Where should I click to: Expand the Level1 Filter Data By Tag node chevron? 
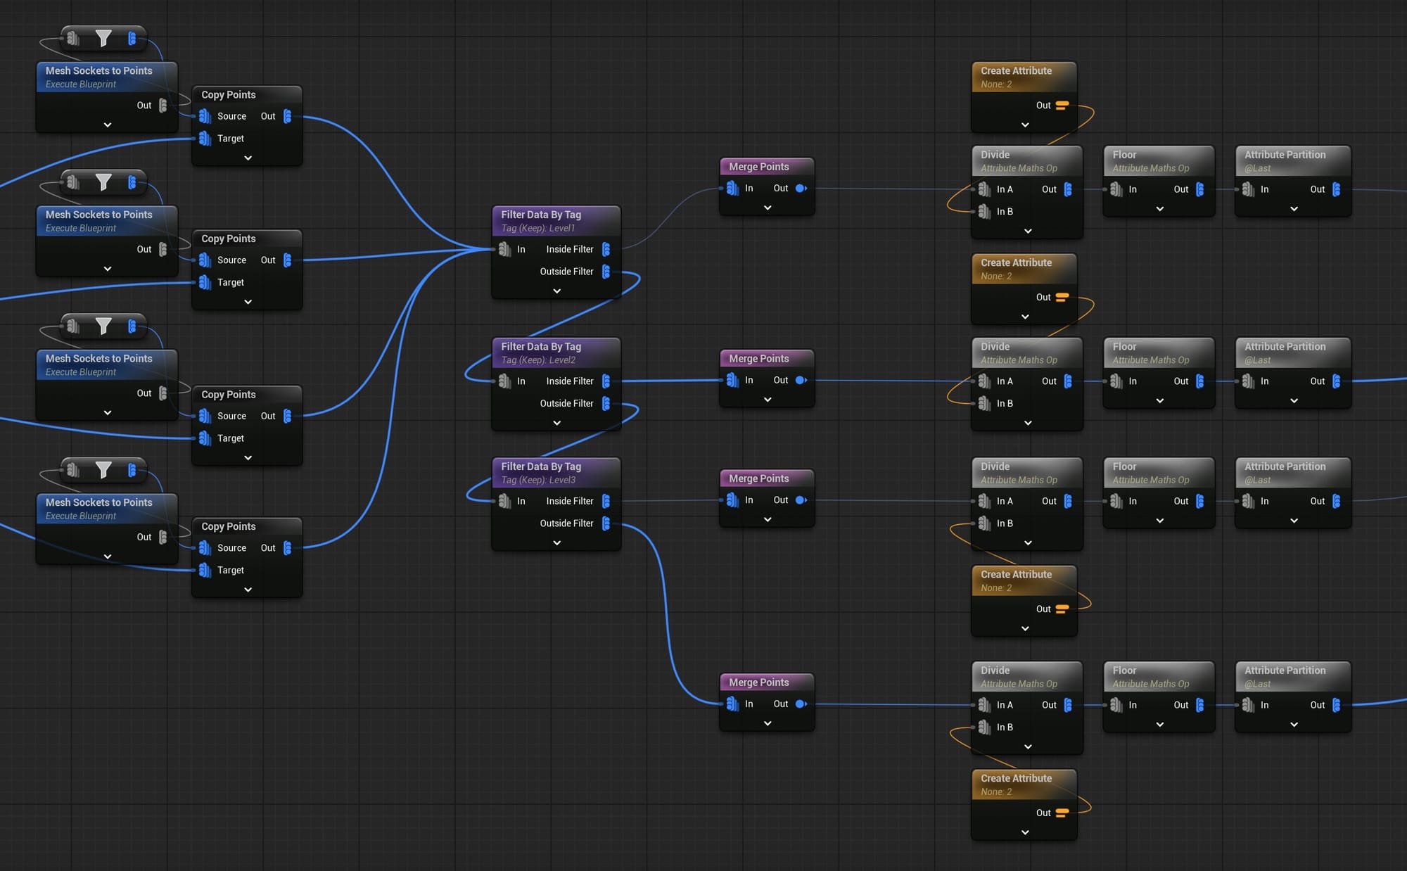(x=557, y=291)
